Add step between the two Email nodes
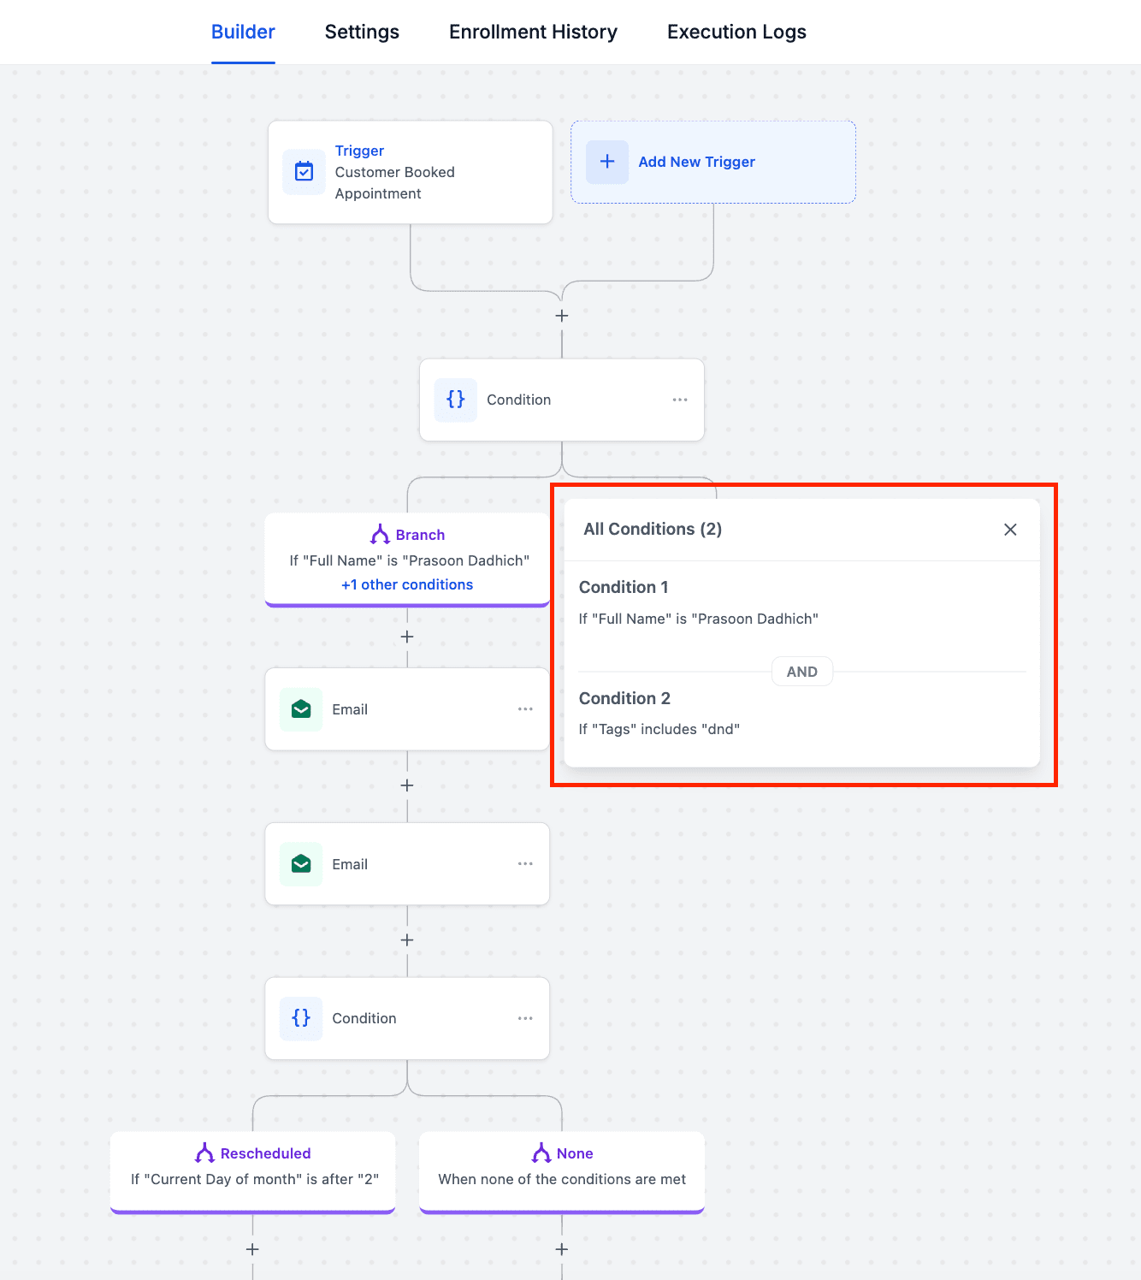This screenshot has width=1141, height=1280. [x=407, y=785]
